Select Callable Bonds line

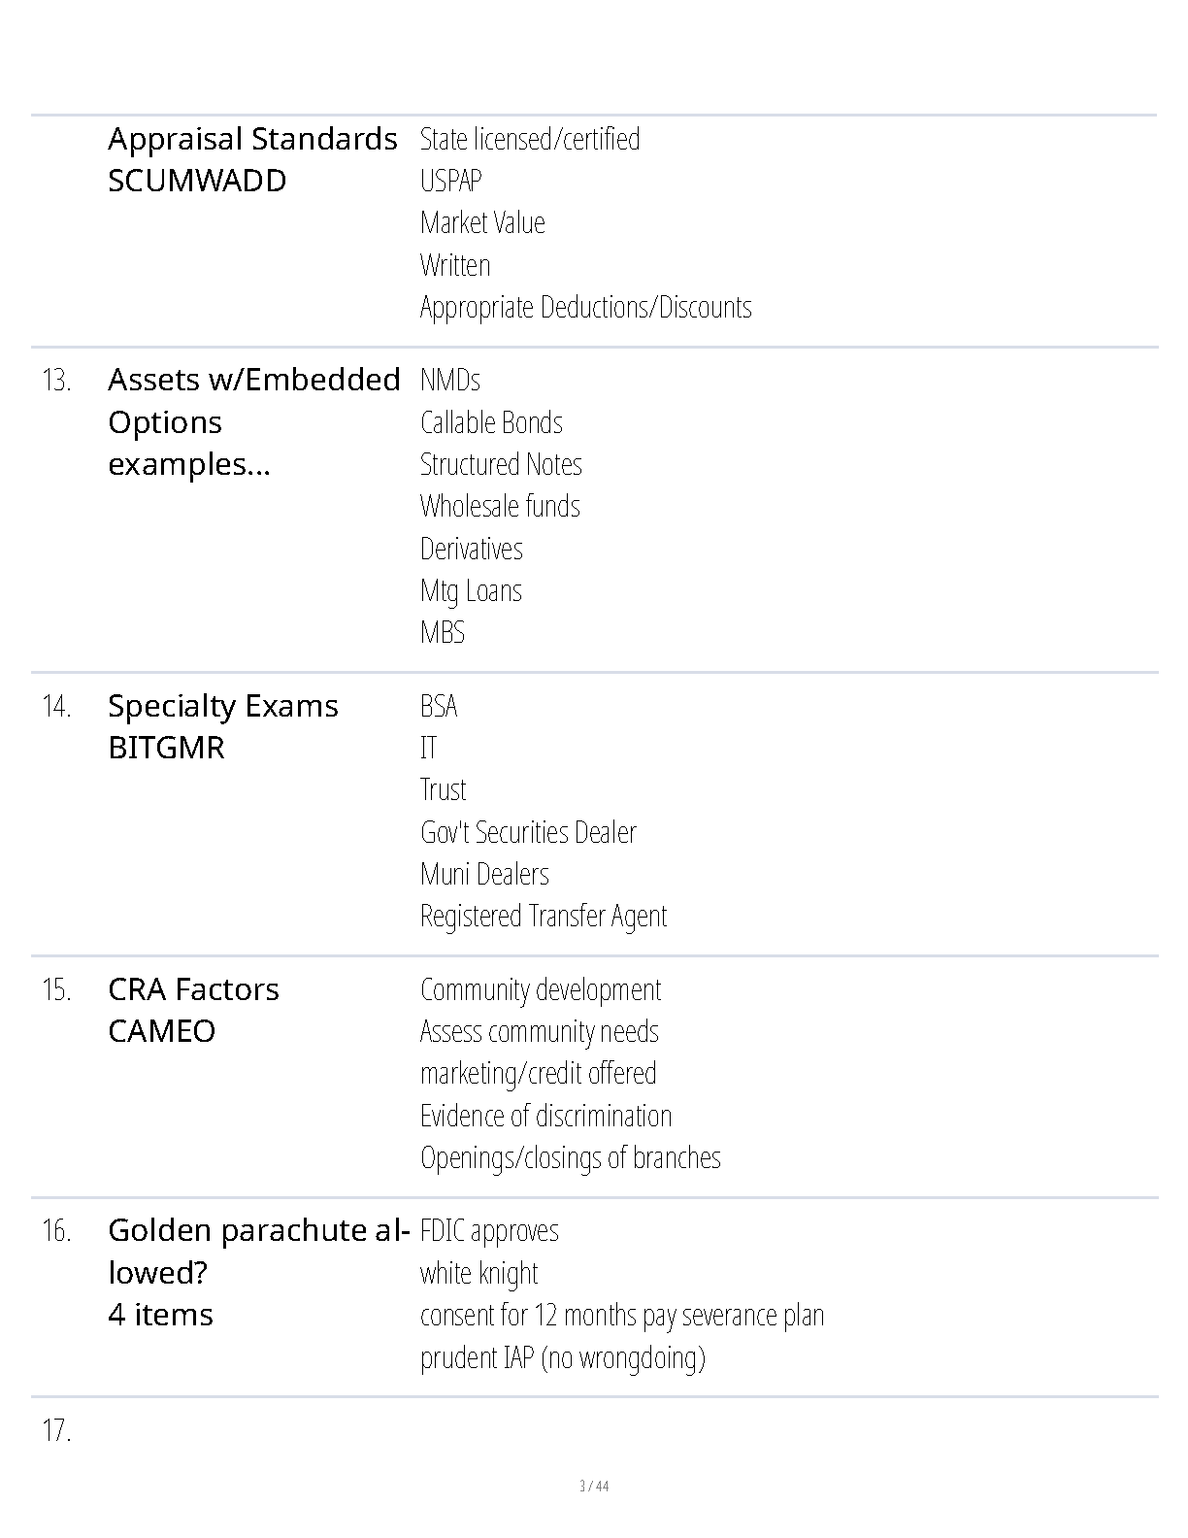click(x=491, y=422)
